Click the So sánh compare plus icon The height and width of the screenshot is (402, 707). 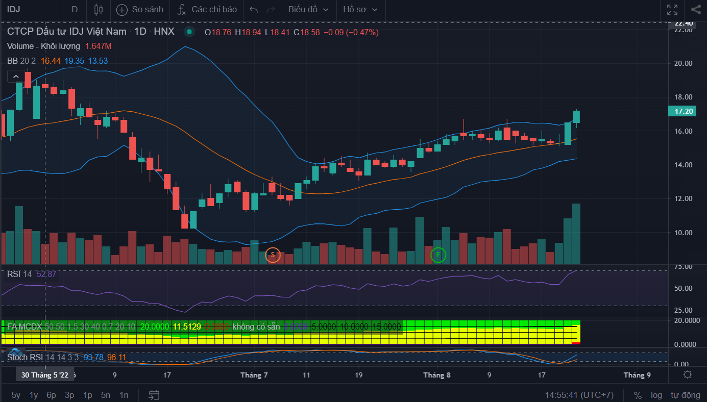click(121, 9)
